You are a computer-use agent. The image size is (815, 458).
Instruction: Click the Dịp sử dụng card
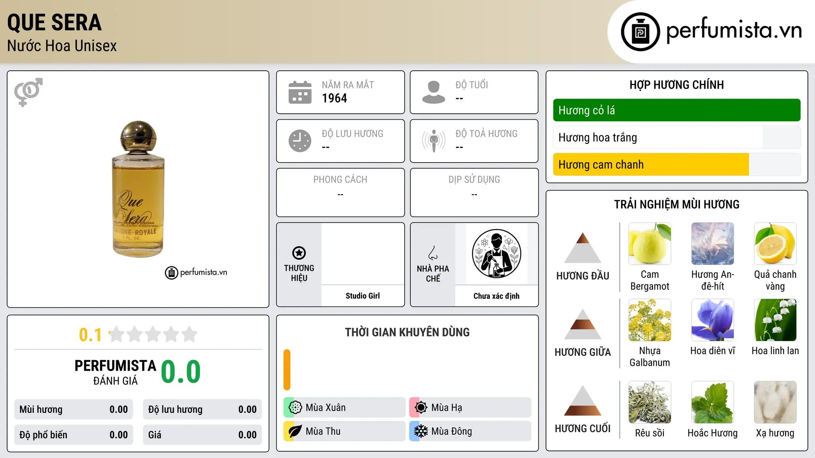[x=474, y=192]
